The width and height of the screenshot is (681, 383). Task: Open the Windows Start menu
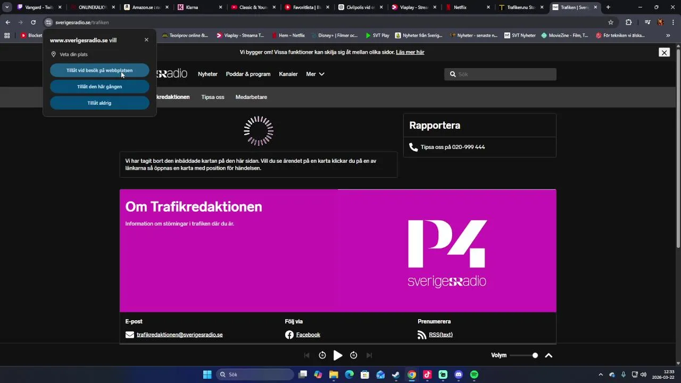click(x=207, y=374)
